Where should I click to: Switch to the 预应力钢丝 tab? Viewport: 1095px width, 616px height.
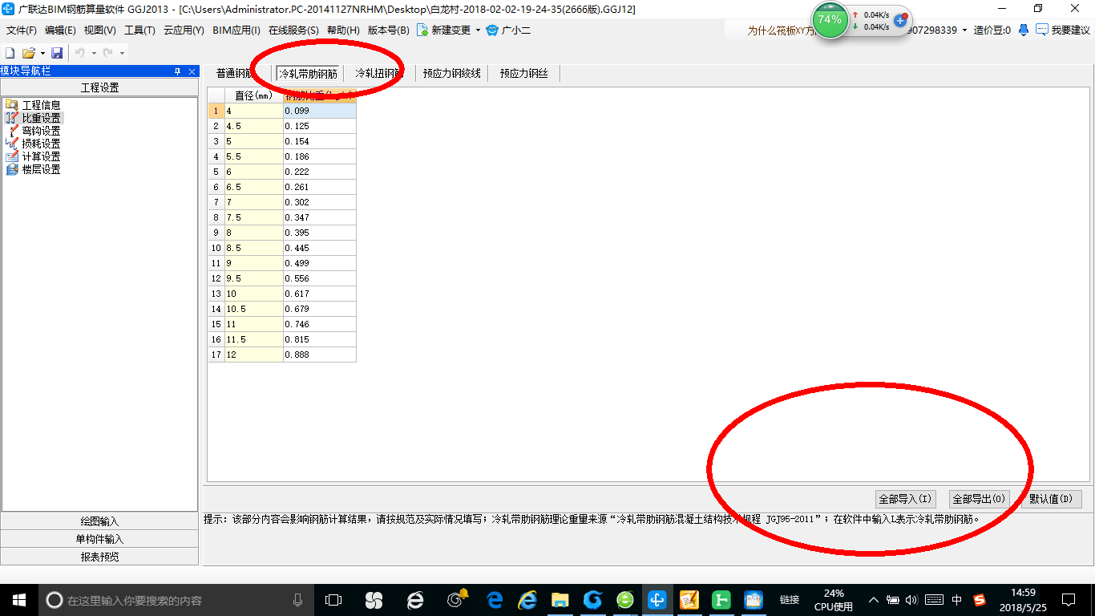[x=524, y=73]
